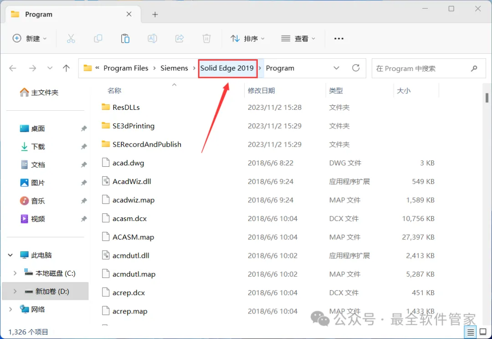Select the acad.dwg file icon

(106, 163)
